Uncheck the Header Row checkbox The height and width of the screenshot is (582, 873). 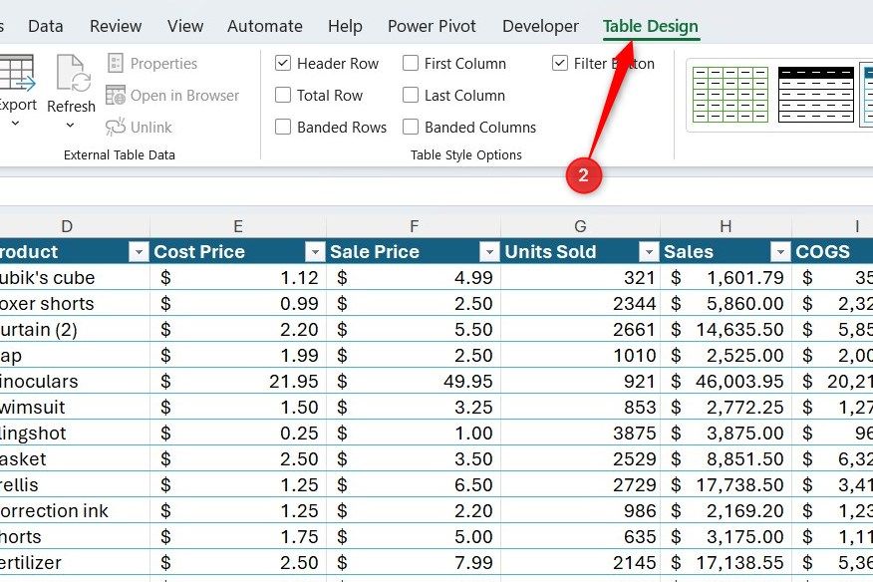(x=283, y=63)
